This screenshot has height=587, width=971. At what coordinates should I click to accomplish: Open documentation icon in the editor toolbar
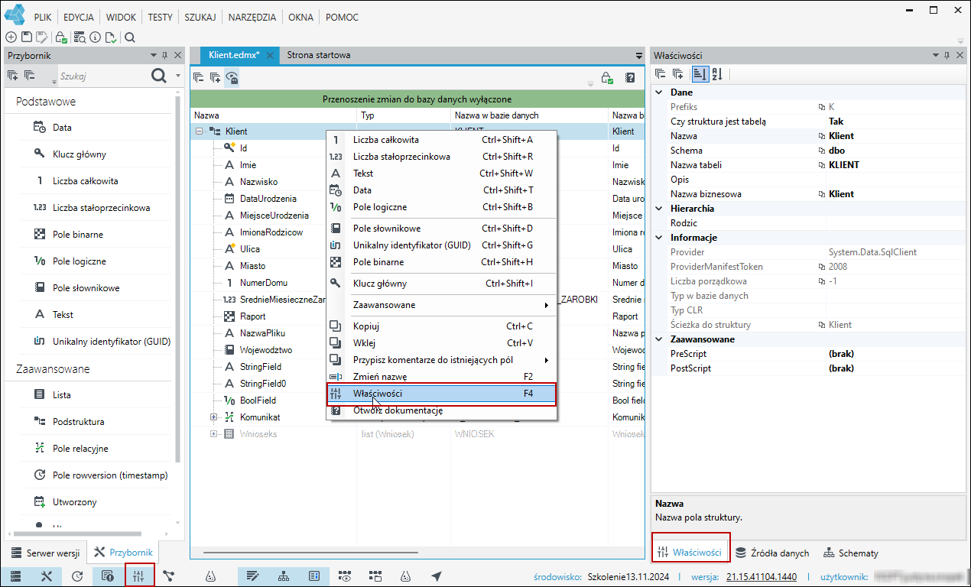[630, 77]
